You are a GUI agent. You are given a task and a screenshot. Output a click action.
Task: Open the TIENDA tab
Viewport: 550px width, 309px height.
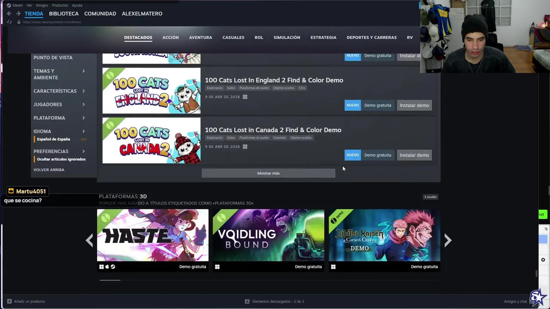(x=34, y=14)
